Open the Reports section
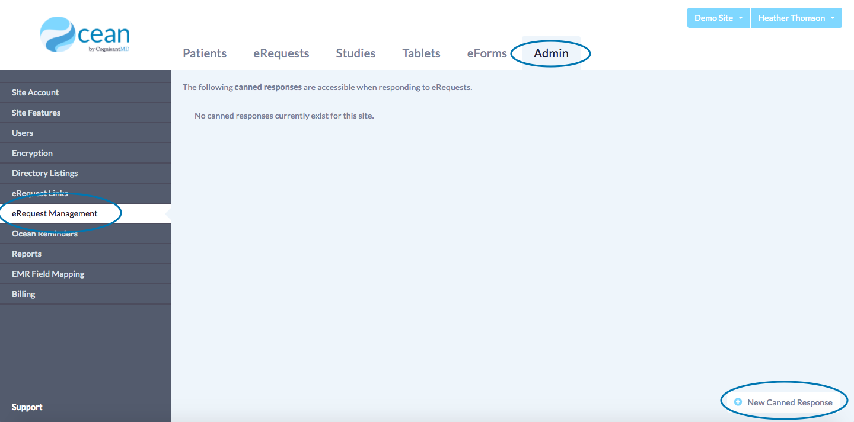The width and height of the screenshot is (854, 422). point(27,254)
